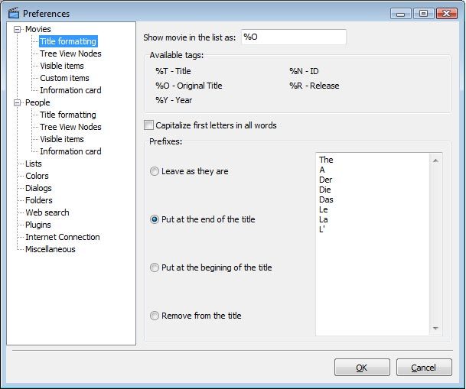The image size is (466, 389).
Task: Open the Colors preferences
Action: click(37, 176)
